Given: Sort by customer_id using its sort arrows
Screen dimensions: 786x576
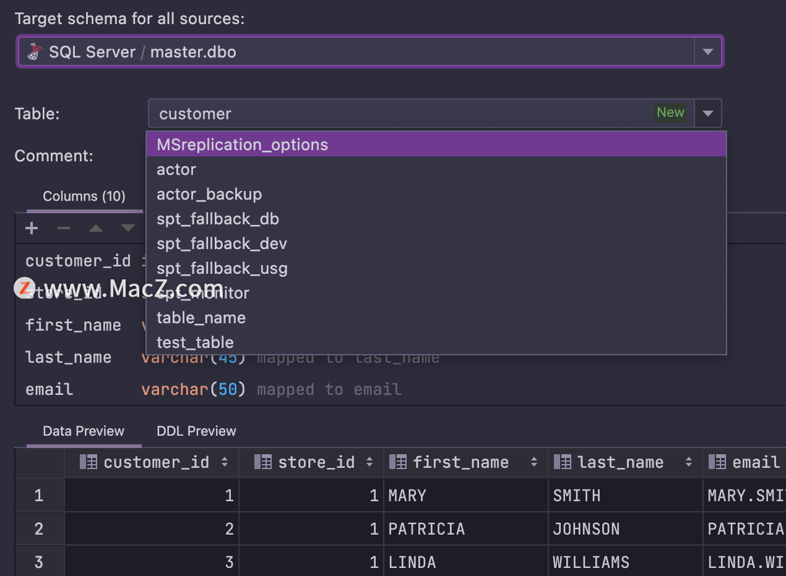Looking at the screenshot, I should [x=225, y=462].
